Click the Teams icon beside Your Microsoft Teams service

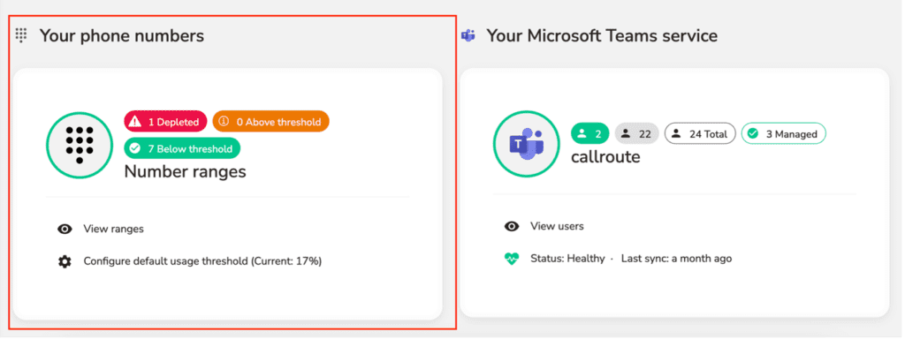point(468,35)
